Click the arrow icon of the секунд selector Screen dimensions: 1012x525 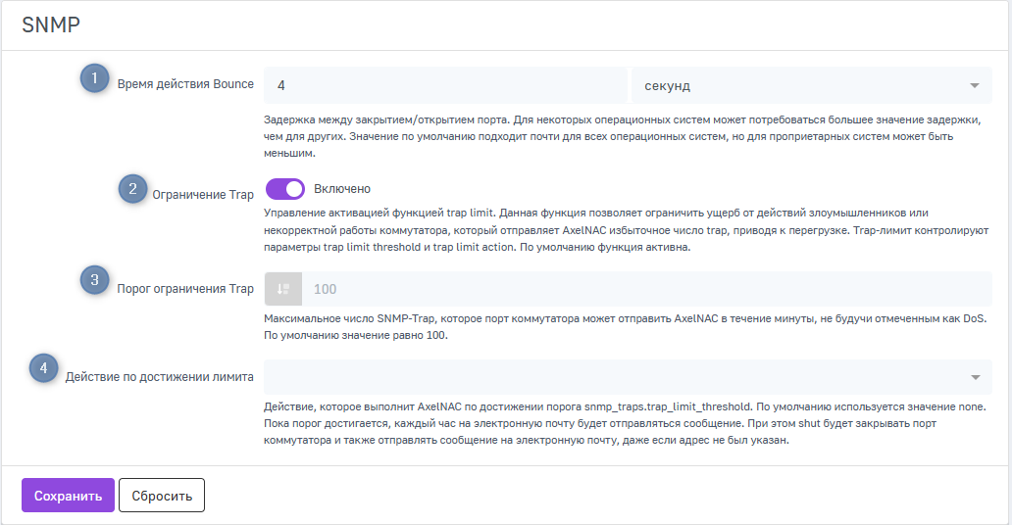pyautogui.click(x=974, y=85)
